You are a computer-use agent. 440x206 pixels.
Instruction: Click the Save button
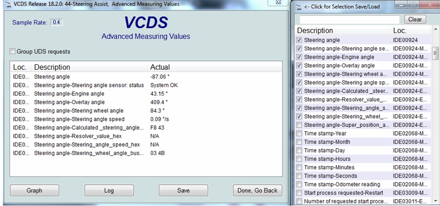point(184,190)
